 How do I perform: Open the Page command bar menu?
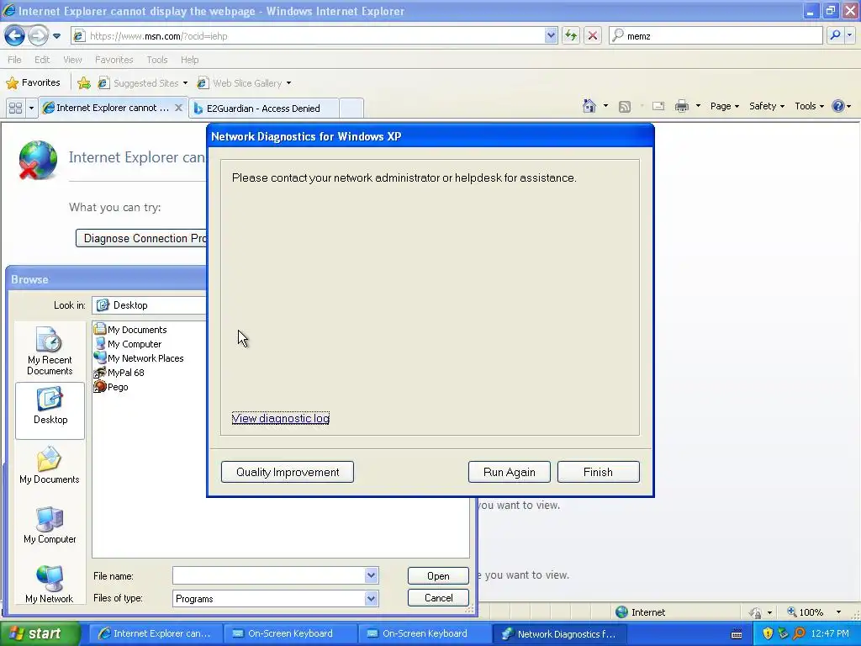725,107
